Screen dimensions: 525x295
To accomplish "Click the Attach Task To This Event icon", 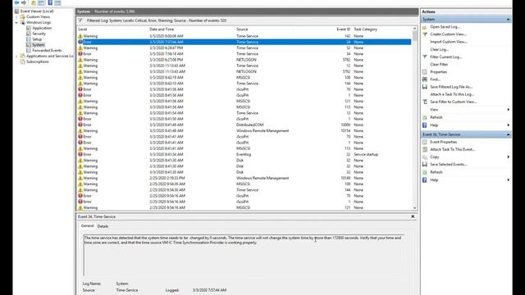I will 425,149.
